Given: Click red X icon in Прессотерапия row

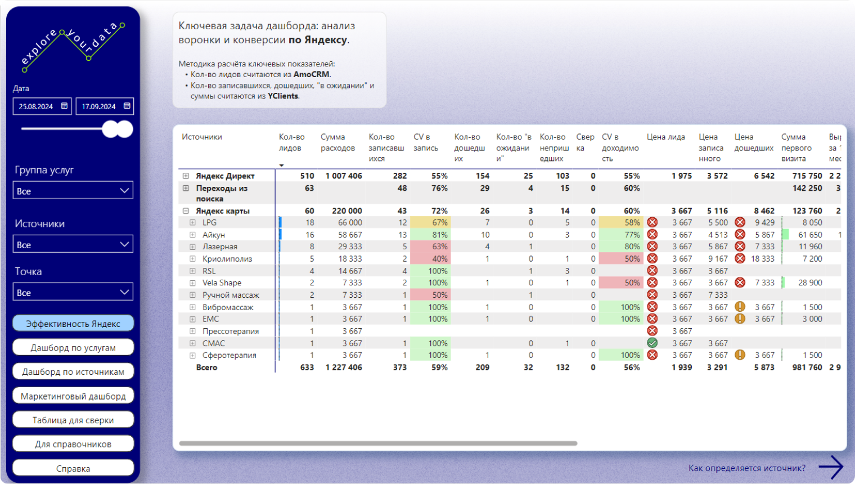Looking at the screenshot, I should [652, 331].
